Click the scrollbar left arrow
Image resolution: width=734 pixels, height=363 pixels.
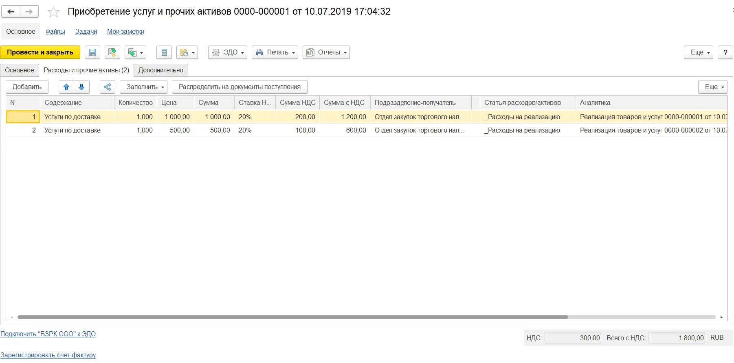[x=11, y=317]
